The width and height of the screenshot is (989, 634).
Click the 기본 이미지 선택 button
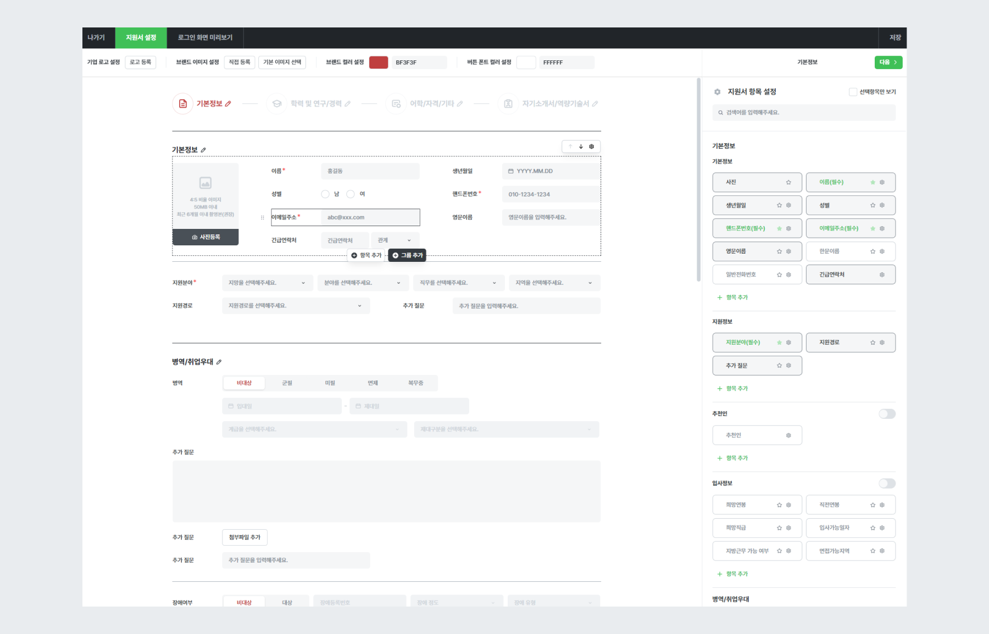(x=282, y=63)
